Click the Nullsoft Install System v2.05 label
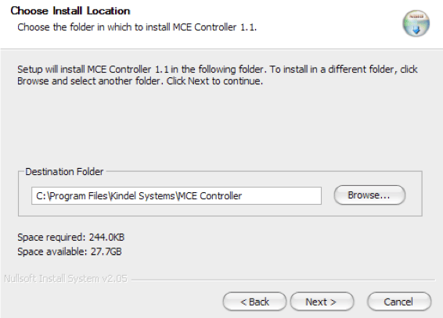 pos(66,278)
